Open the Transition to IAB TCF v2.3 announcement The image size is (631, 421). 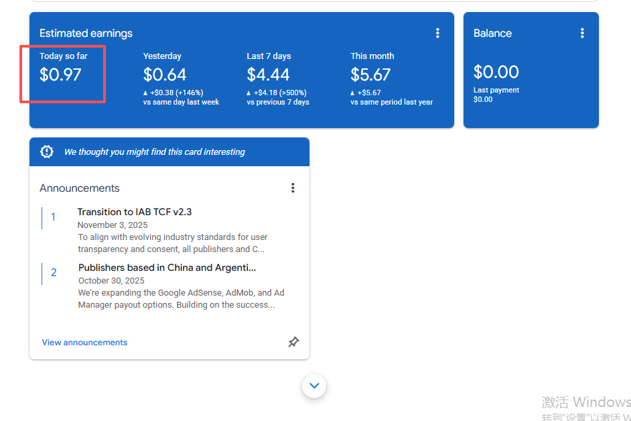point(135,212)
